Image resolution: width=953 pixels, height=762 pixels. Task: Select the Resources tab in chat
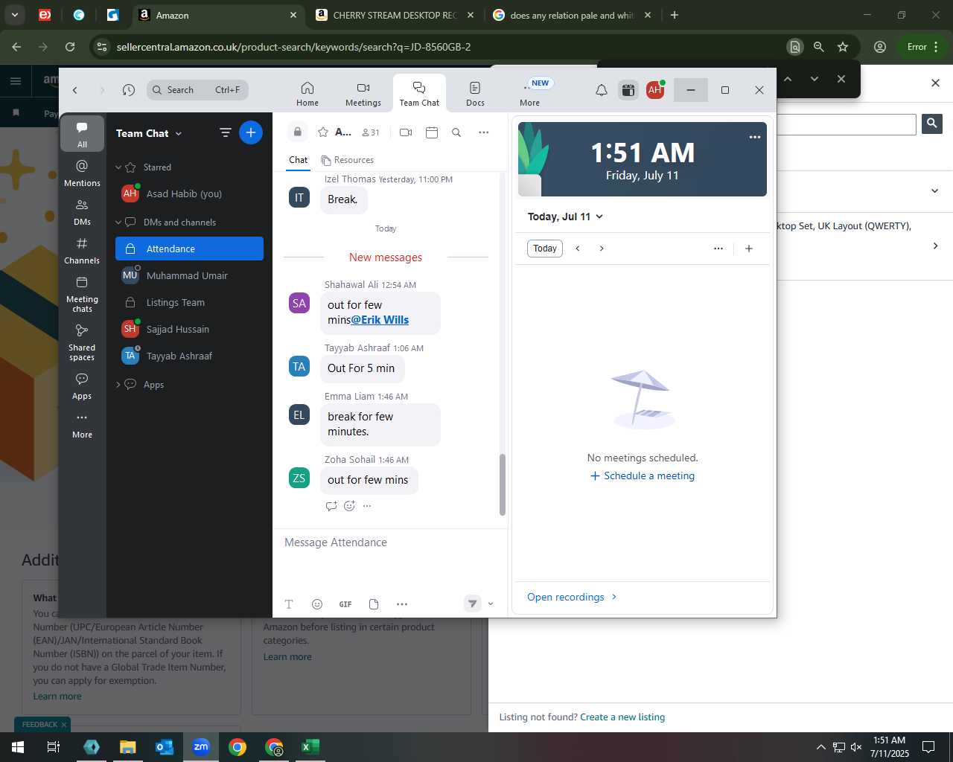pos(347,160)
